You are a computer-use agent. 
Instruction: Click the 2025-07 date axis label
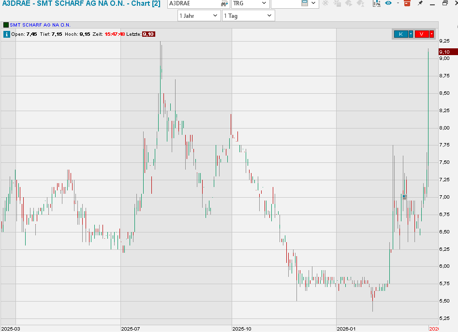(131, 329)
